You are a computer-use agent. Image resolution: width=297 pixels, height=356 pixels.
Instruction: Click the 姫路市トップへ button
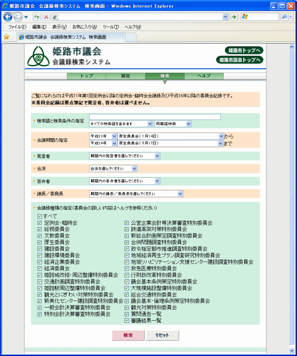(244, 51)
